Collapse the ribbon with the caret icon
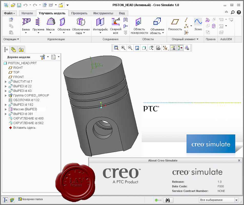Image resolution: width=244 pixels, height=205 pixels. (226, 12)
